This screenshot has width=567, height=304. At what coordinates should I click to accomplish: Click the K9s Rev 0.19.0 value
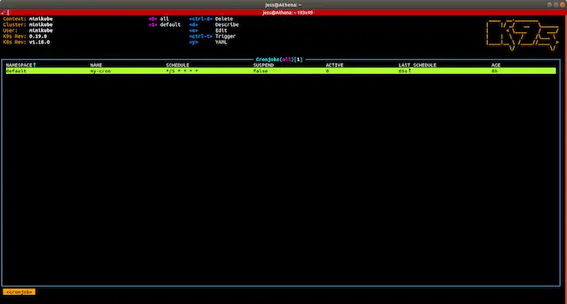38,36
